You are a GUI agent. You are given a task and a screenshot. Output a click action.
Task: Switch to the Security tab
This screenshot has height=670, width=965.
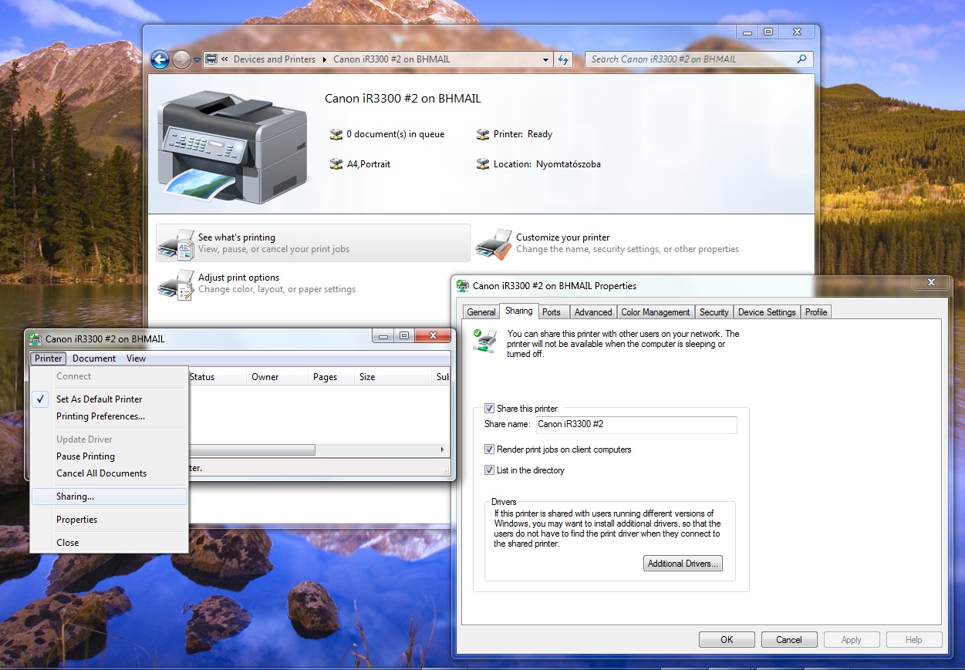(x=714, y=312)
